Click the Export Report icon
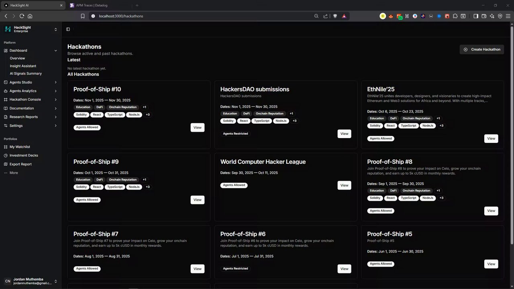Image resolution: width=514 pixels, height=289 pixels. pos(6,164)
